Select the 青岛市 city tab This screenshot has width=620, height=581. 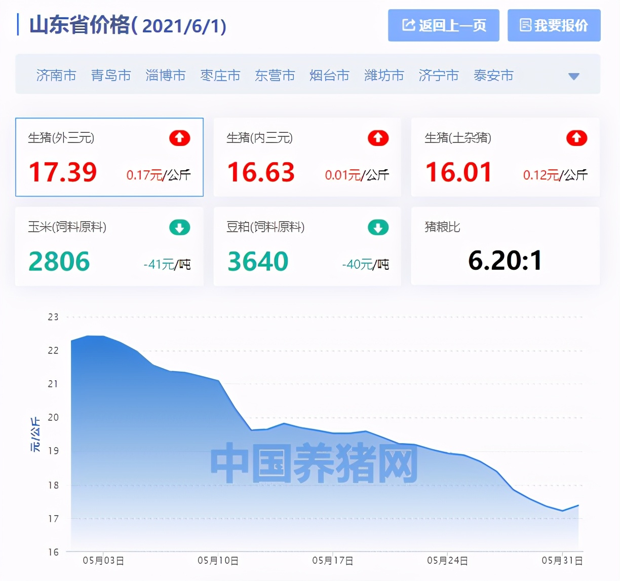[x=111, y=76]
